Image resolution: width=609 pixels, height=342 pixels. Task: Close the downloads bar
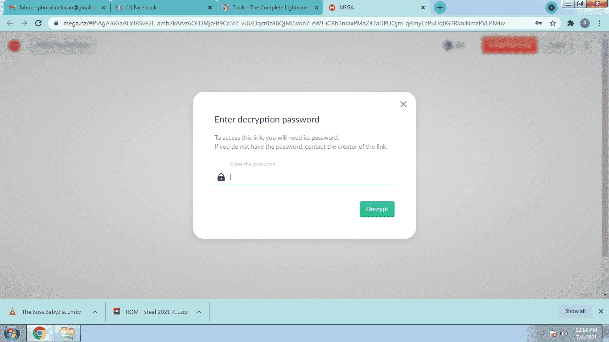pyautogui.click(x=601, y=311)
